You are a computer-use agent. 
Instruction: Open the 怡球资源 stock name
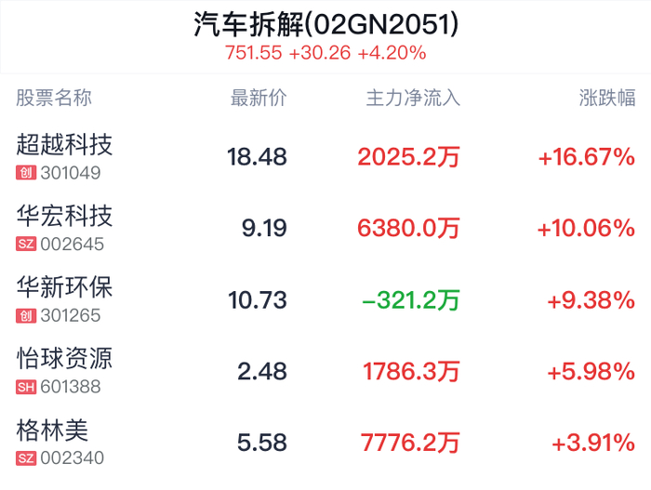[x=65, y=359]
